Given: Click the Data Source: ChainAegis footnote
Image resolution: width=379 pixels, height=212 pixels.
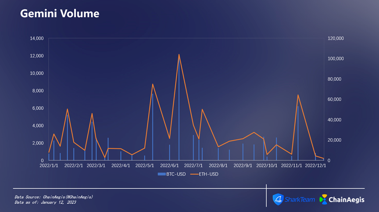Looking at the screenshot, I should point(54,197).
